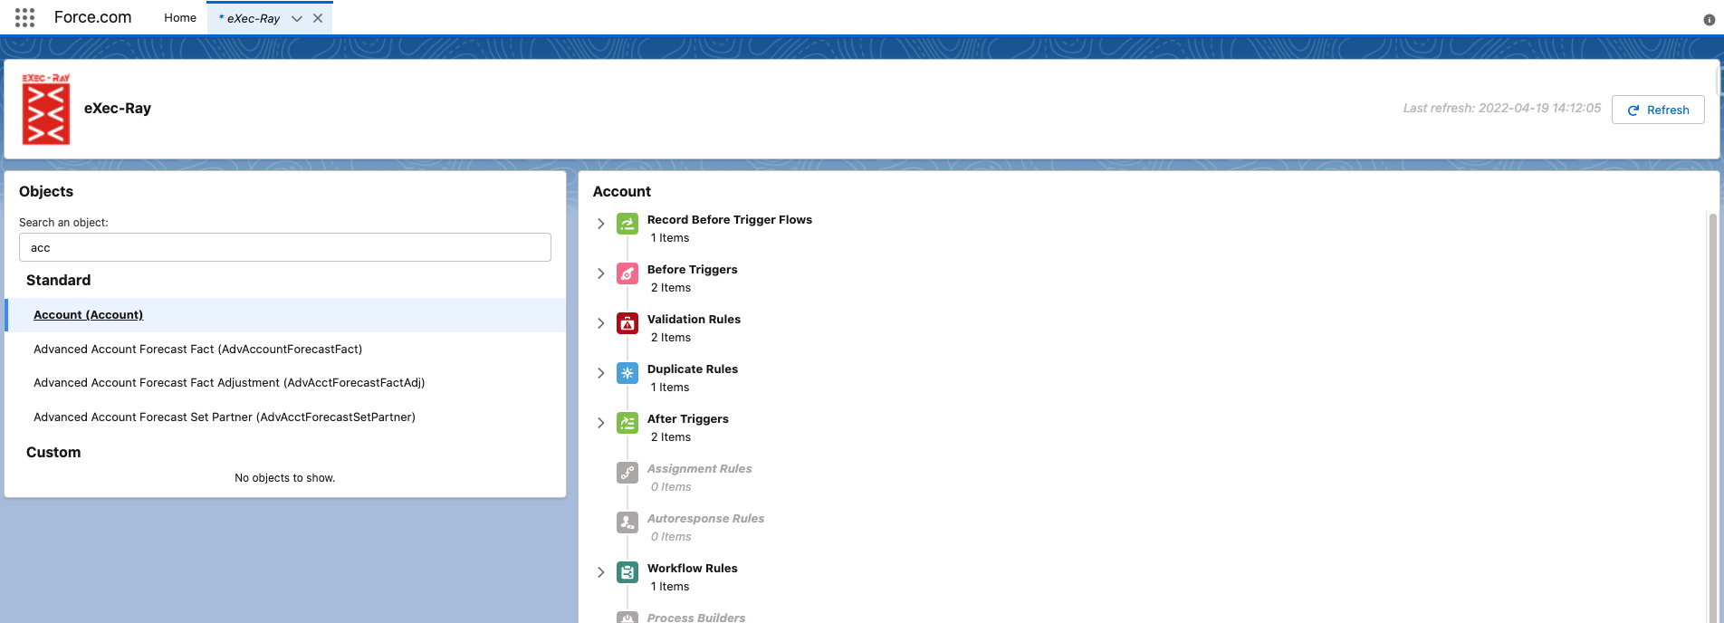Go to the Home tab
1724x623 pixels.
tap(180, 18)
